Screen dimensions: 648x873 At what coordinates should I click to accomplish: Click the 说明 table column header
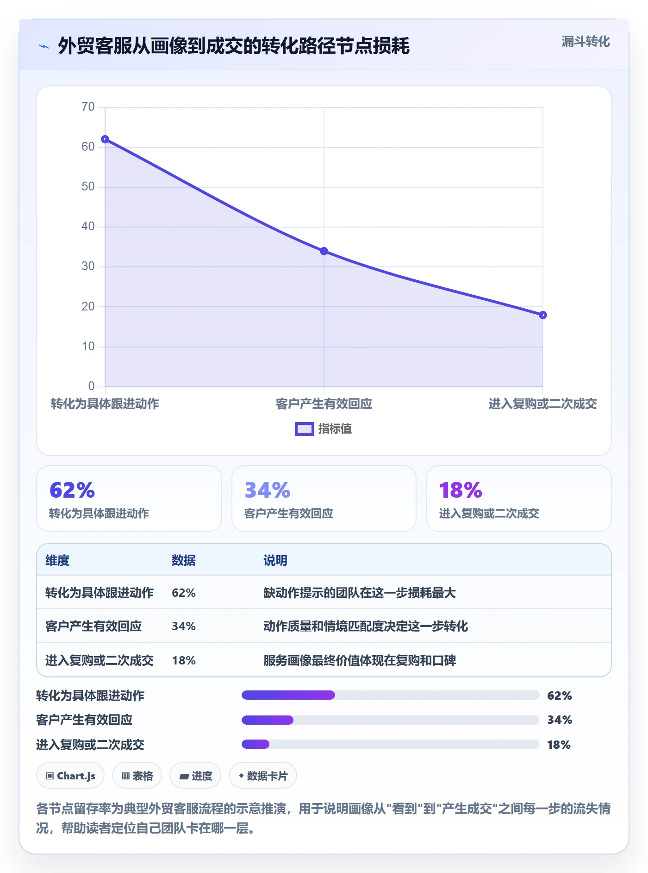[x=275, y=560]
